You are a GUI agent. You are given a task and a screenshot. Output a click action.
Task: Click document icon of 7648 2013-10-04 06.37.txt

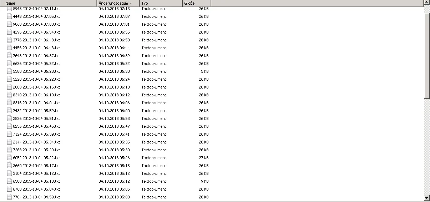10,56
